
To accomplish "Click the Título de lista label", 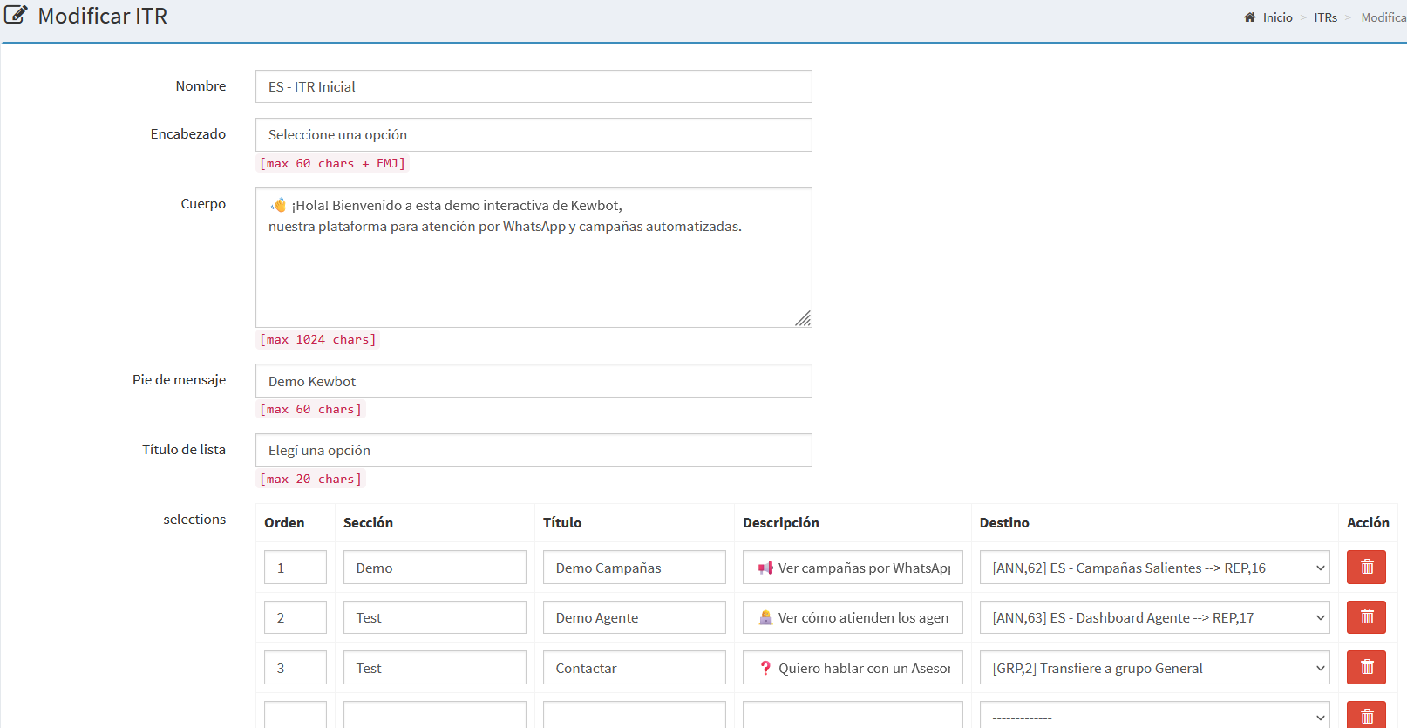I will point(184,449).
